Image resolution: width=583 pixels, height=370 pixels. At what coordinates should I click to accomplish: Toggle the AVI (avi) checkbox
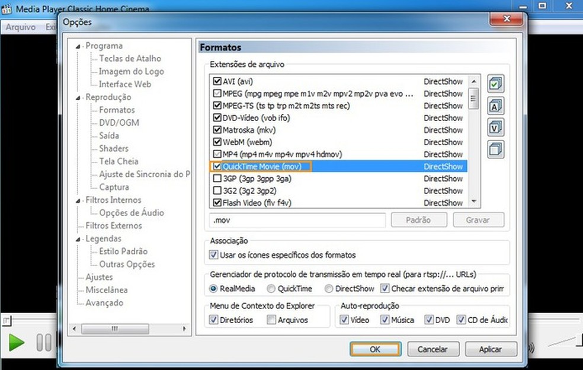pyautogui.click(x=217, y=81)
